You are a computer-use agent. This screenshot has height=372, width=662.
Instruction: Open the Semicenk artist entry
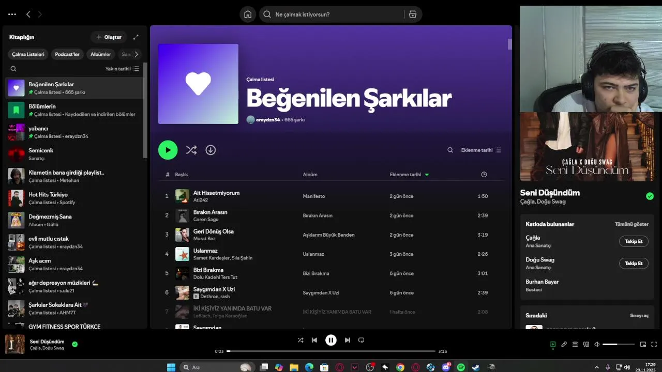(x=74, y=154)
